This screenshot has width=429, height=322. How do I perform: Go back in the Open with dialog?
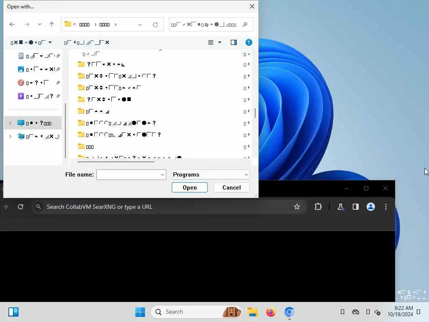pos(12,24)
